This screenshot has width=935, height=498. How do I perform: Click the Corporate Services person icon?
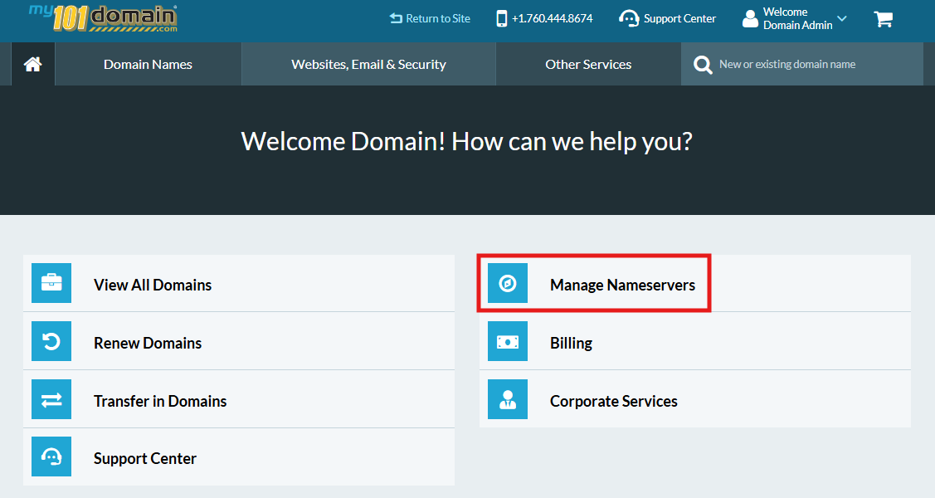pyautogui.click(x=508, y=400)
